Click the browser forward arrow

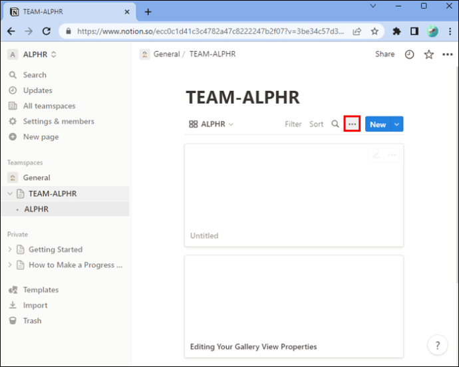29,31
